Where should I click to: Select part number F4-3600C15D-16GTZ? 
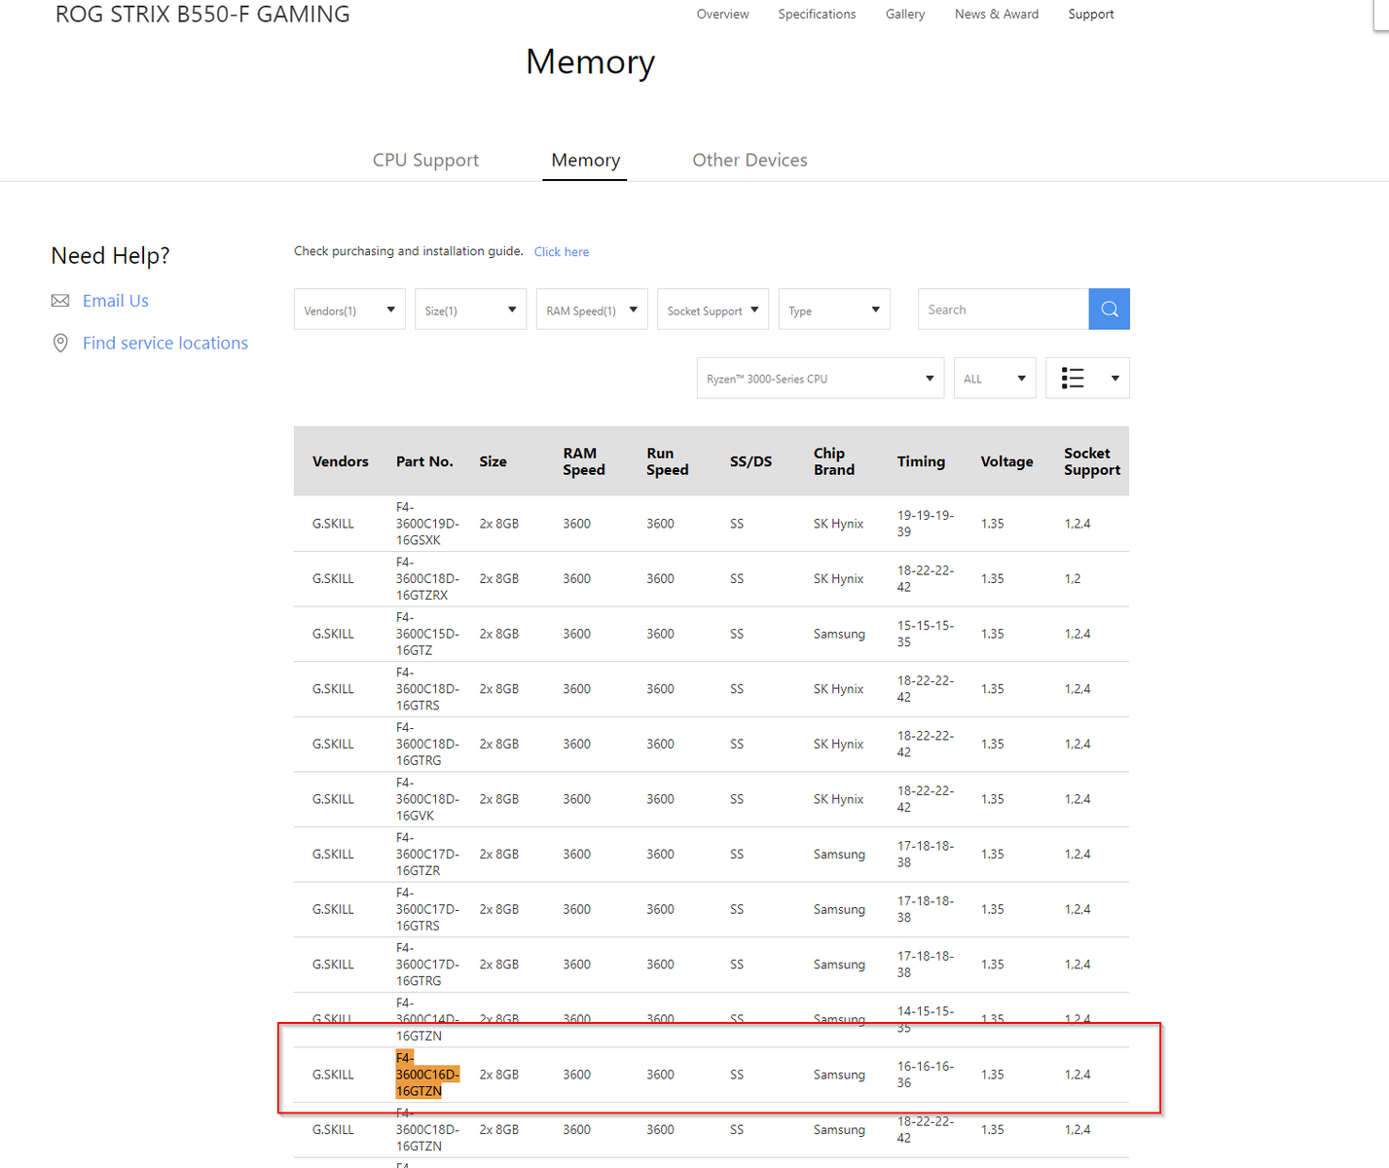[427, 634]
